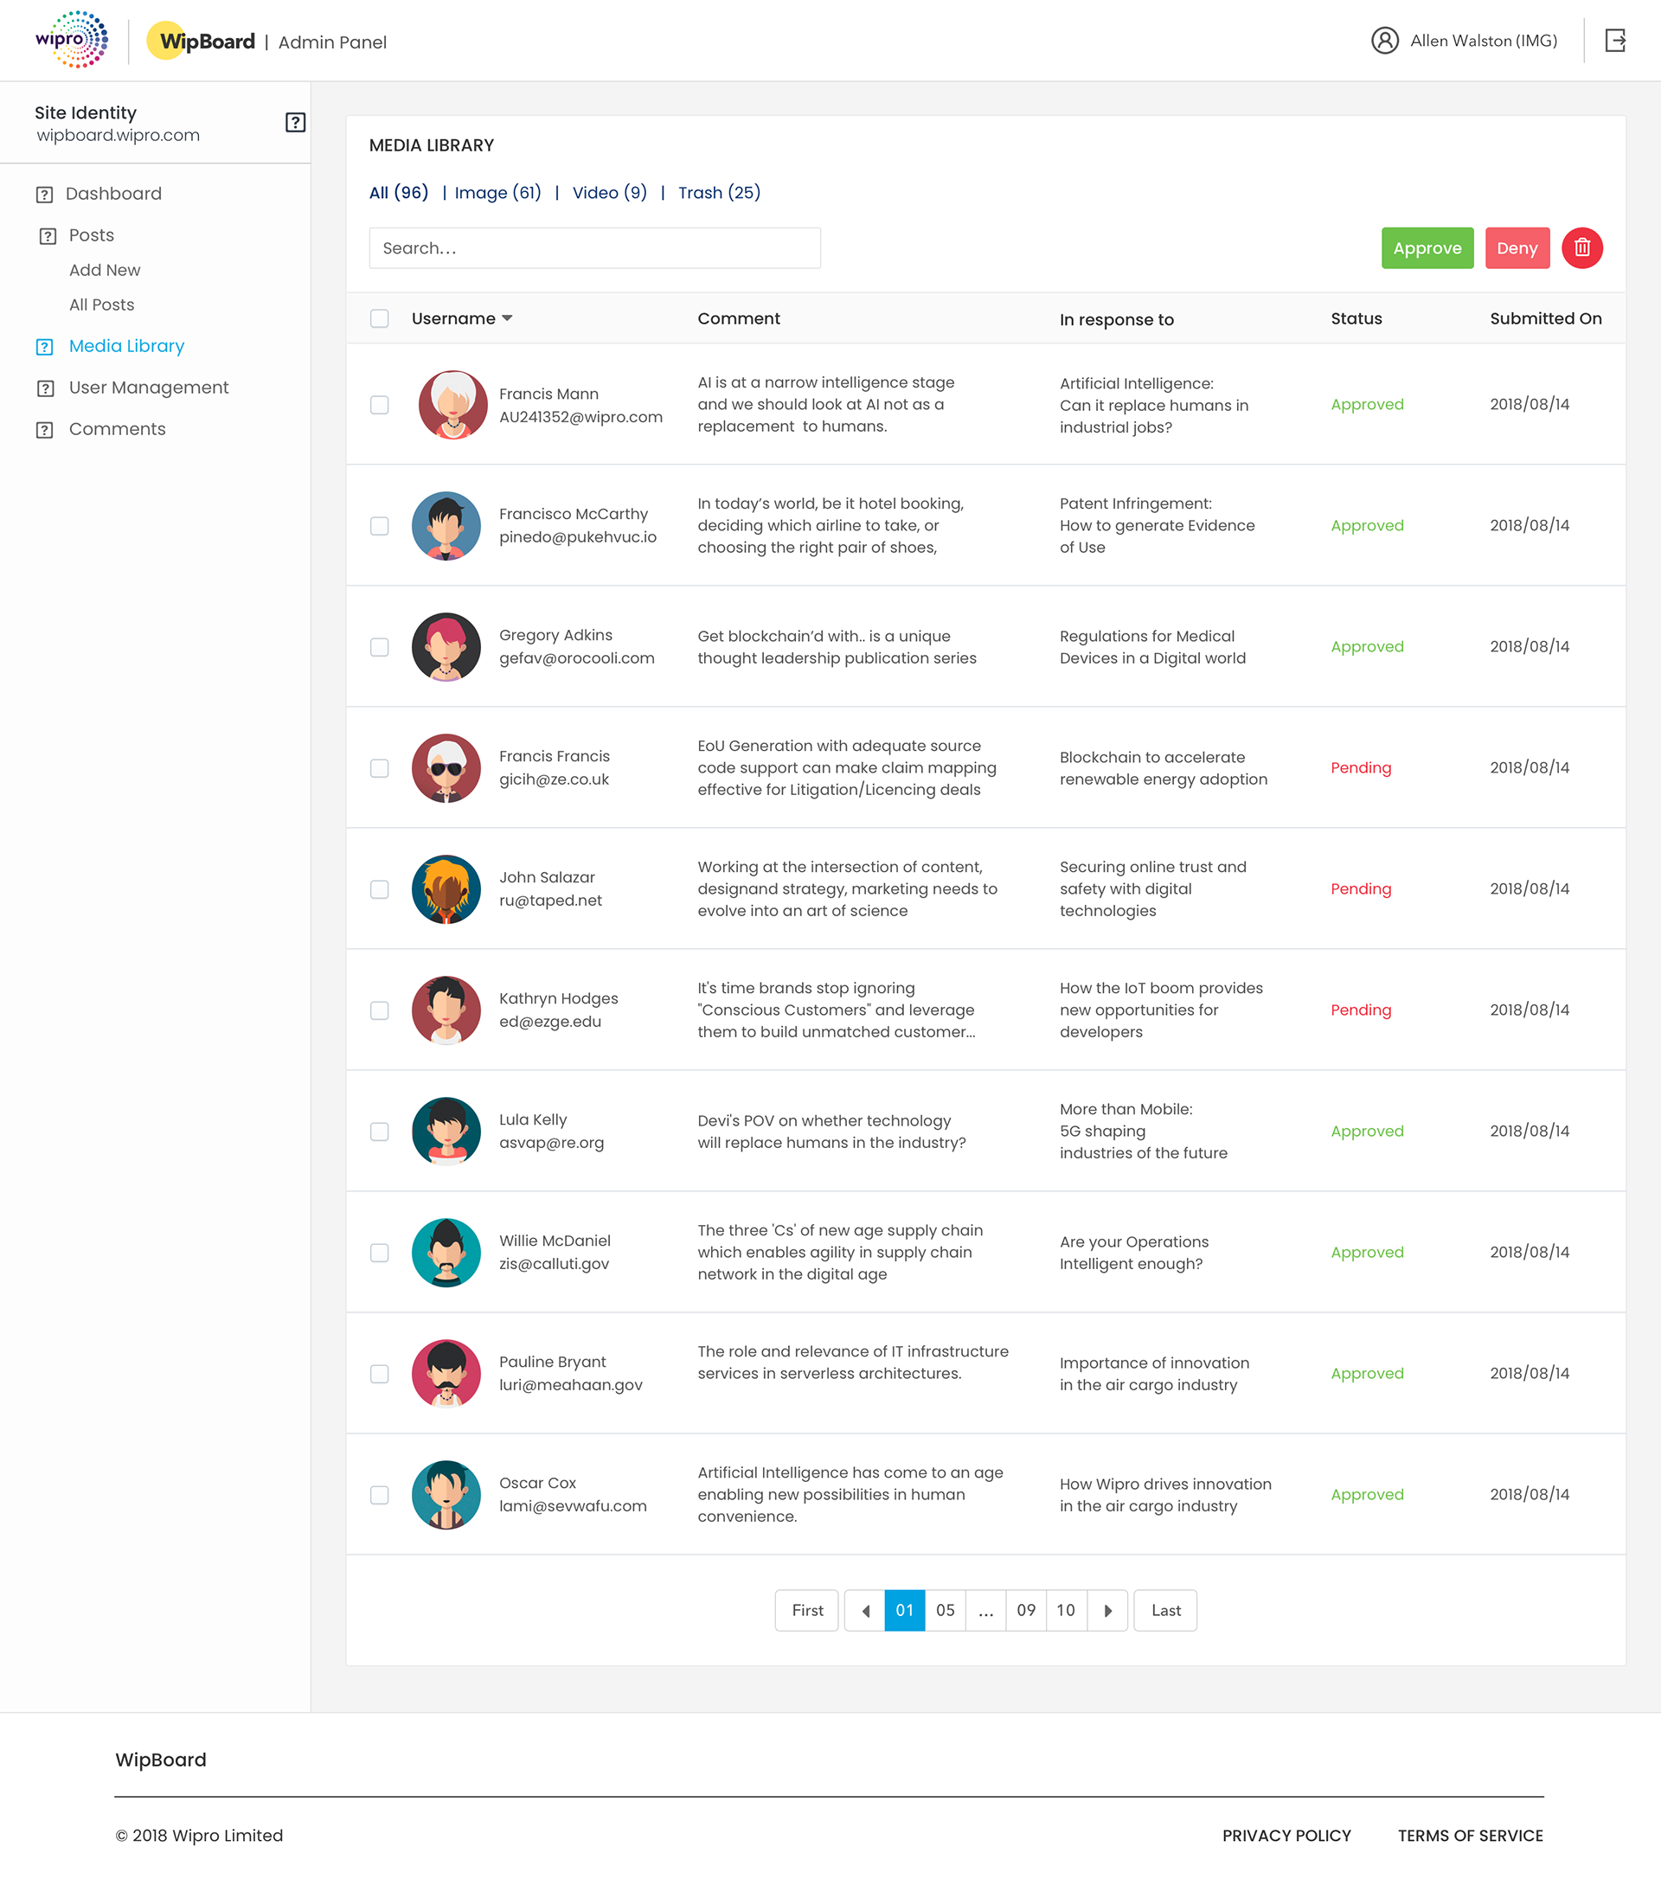Open the Trash (25) filter tab
The height and width of the screenshot is (1892, 1661).
click(719, 193)
